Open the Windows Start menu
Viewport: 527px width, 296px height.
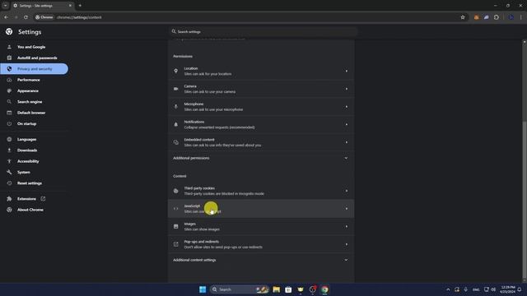click(203, 289)
